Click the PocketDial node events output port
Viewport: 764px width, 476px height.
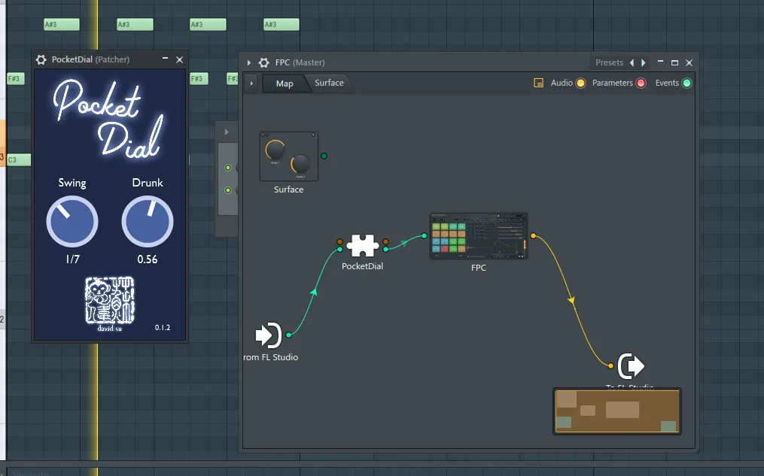click(386, 249)
